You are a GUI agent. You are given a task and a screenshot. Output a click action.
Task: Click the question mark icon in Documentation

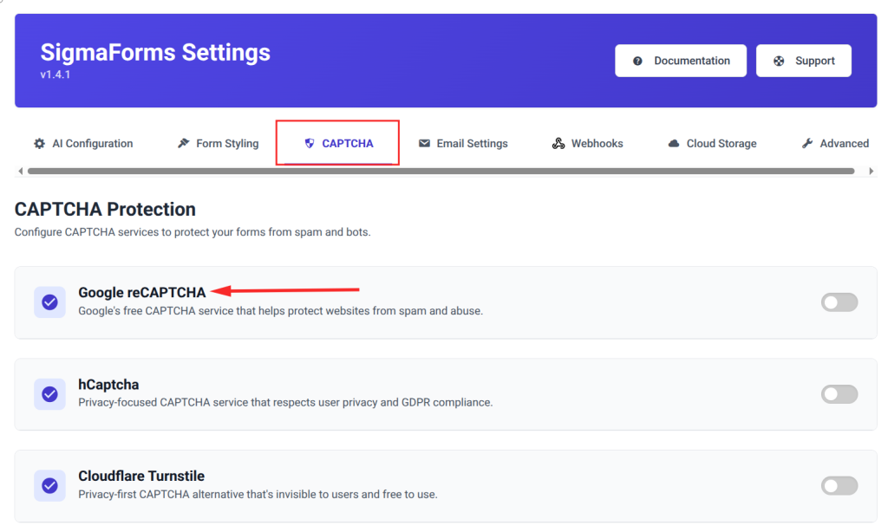[x=637, y=62]
